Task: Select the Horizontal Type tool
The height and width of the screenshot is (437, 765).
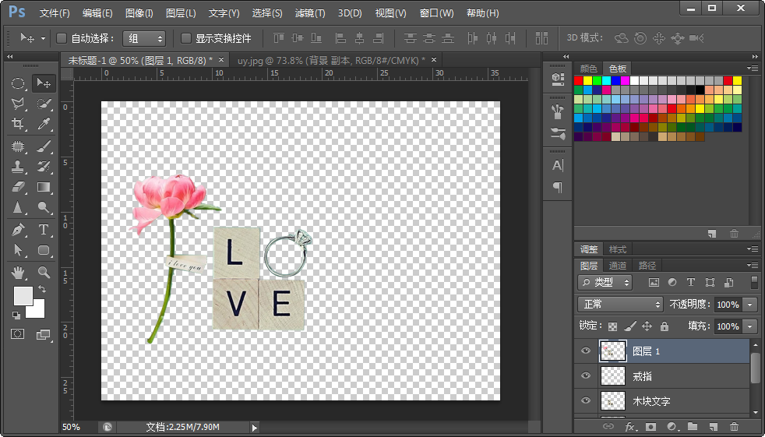Action: [x=44, y=229]
